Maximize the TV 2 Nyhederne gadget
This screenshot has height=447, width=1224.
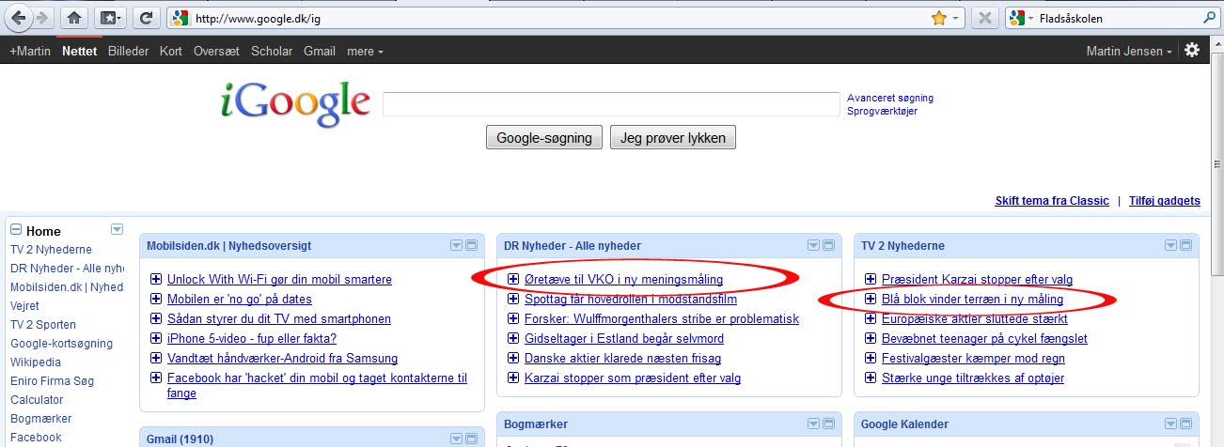tap(1186, 246)
